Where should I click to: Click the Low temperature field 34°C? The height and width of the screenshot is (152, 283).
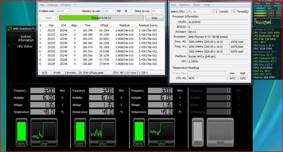(232, 78)
